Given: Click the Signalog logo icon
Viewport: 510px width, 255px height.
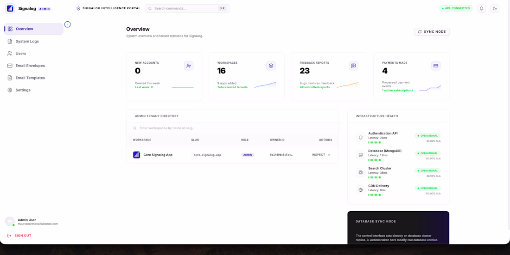Looking at the screenshot, I should click(x=10, y=8).
